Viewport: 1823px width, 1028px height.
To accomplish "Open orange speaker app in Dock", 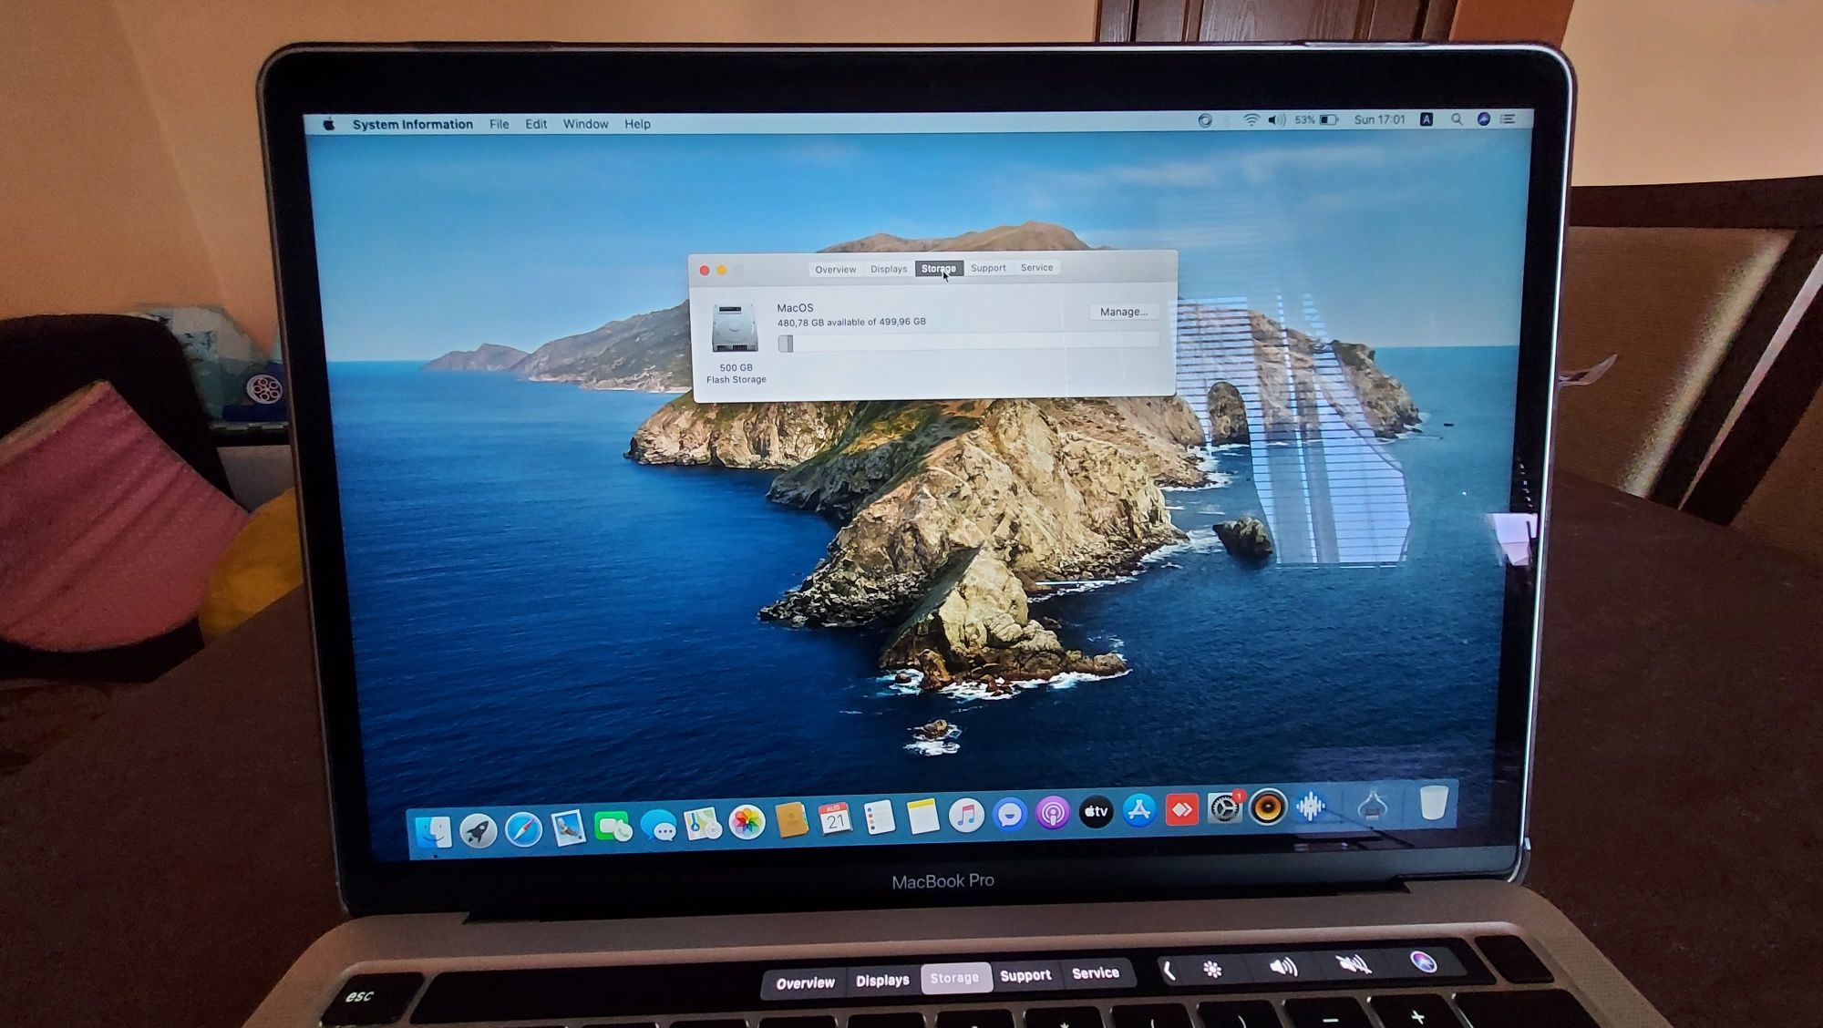I will click(x=1267, y=807).
